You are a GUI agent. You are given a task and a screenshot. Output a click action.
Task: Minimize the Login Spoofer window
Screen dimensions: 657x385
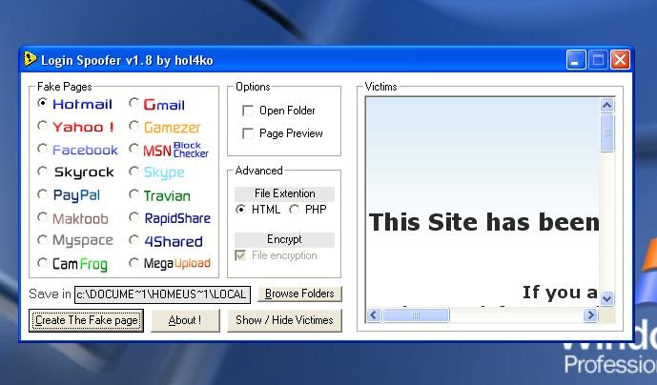(x=576, y=60)
